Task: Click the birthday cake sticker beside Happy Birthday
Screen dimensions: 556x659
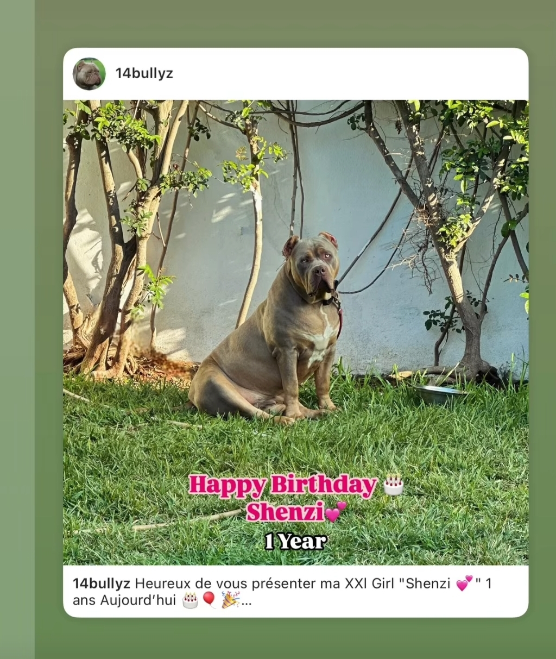Action: pos(393,485)
